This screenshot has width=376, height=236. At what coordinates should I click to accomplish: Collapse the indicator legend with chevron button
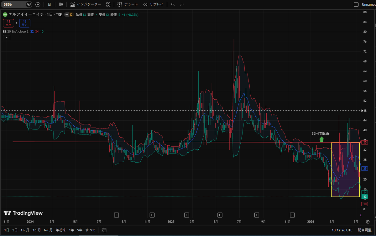coord(7,38)
